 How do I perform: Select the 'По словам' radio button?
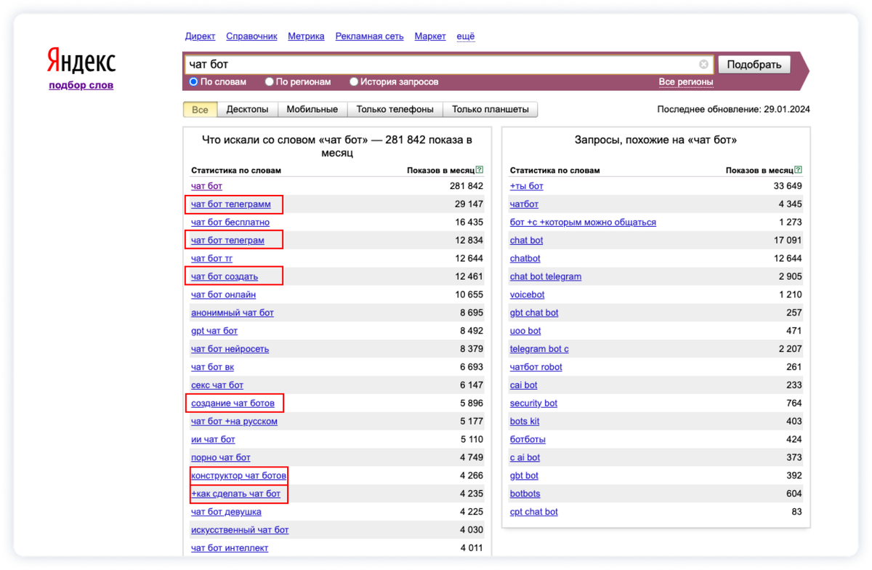click(193, 82)
